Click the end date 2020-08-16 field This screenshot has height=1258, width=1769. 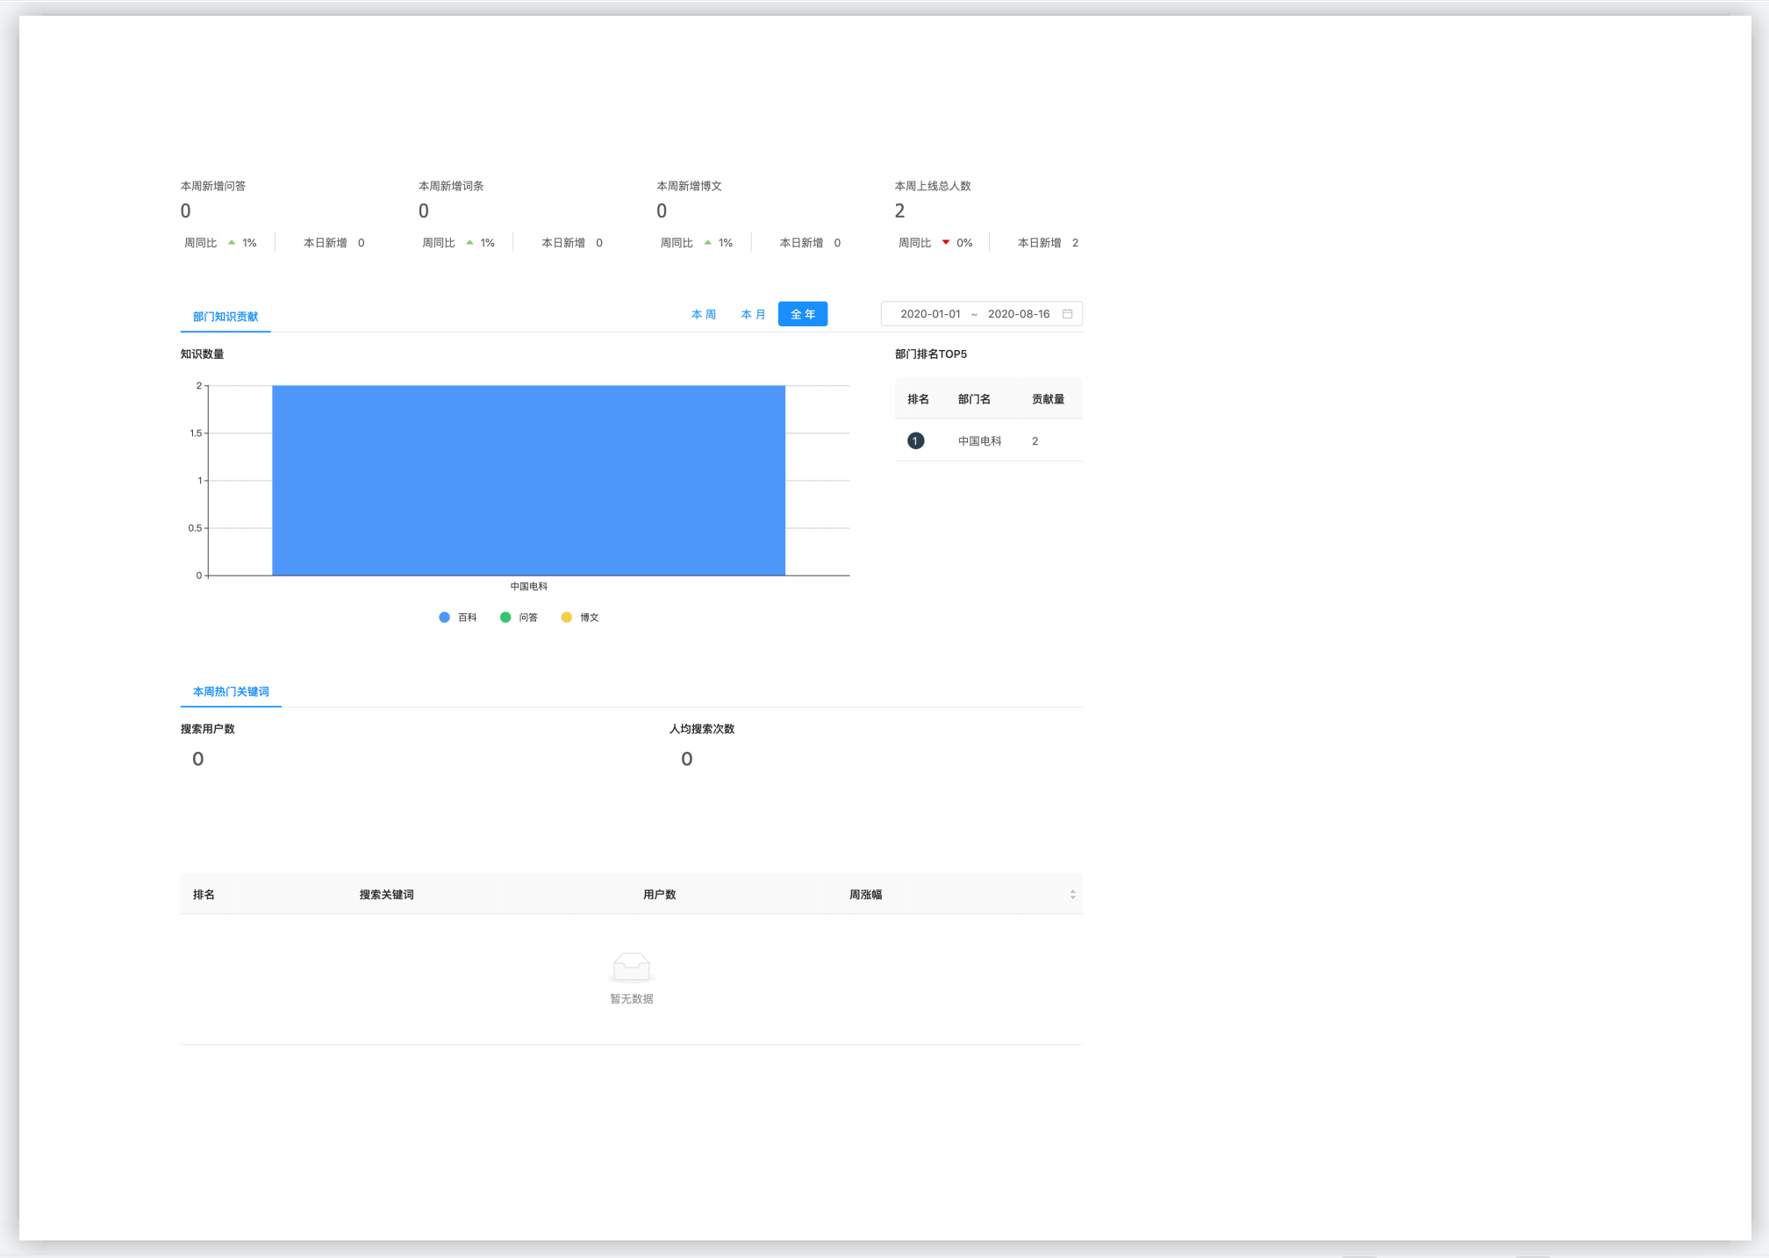click(1018, 314)
